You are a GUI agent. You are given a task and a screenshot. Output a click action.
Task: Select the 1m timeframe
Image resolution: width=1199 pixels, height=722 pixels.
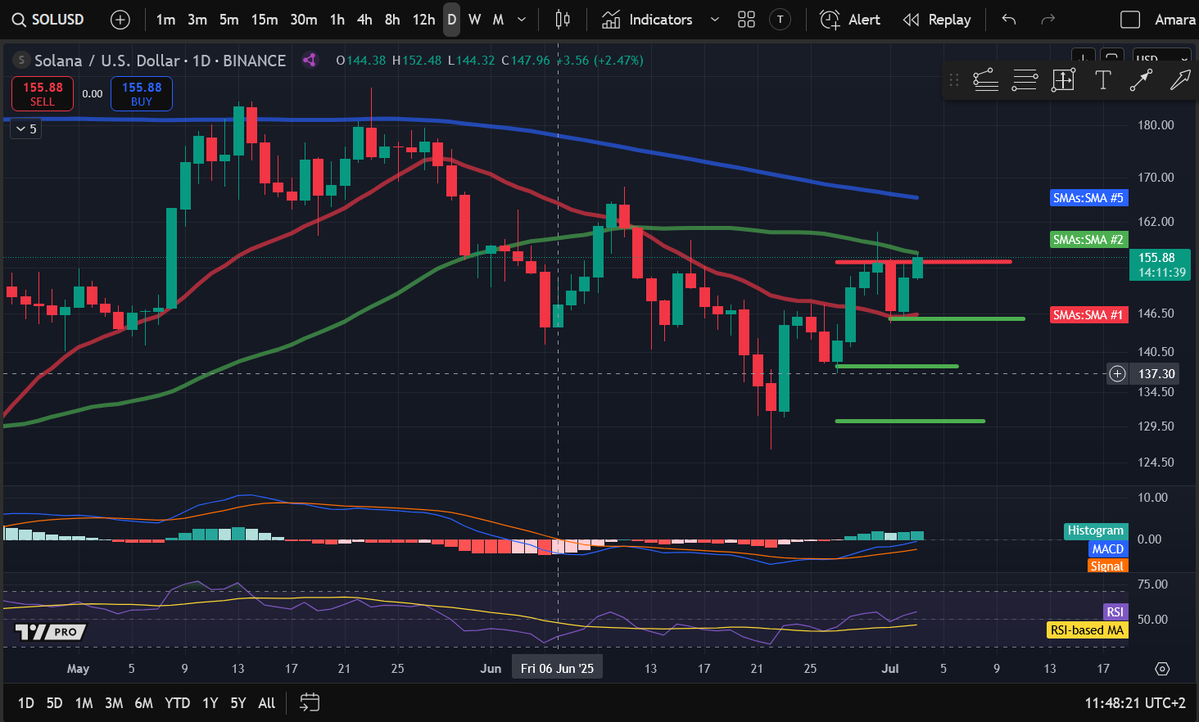[165, 20]
